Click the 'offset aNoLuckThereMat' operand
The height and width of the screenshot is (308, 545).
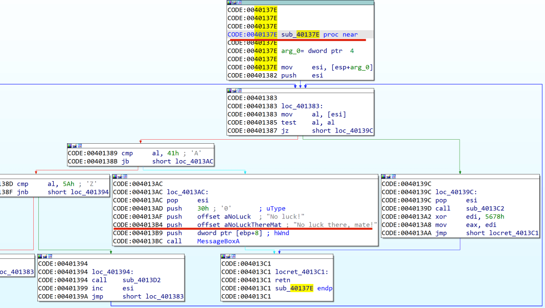tap(239, 225)
